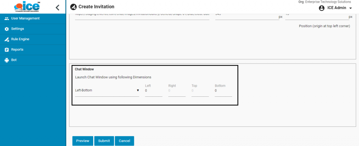359x146 pixels.
Task: Click the user account avatar icon
Action: point(321,8)
